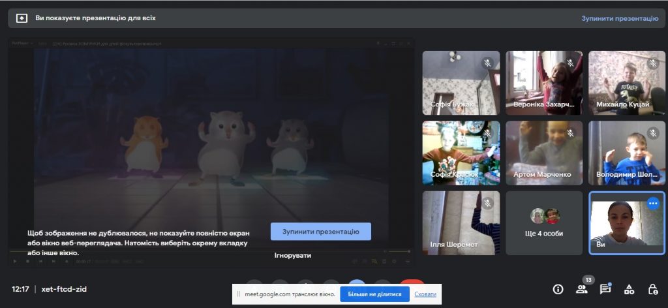Select Ілля Шеремет video tile
Screen dimensions: 668x308
[x=461, y=223]
